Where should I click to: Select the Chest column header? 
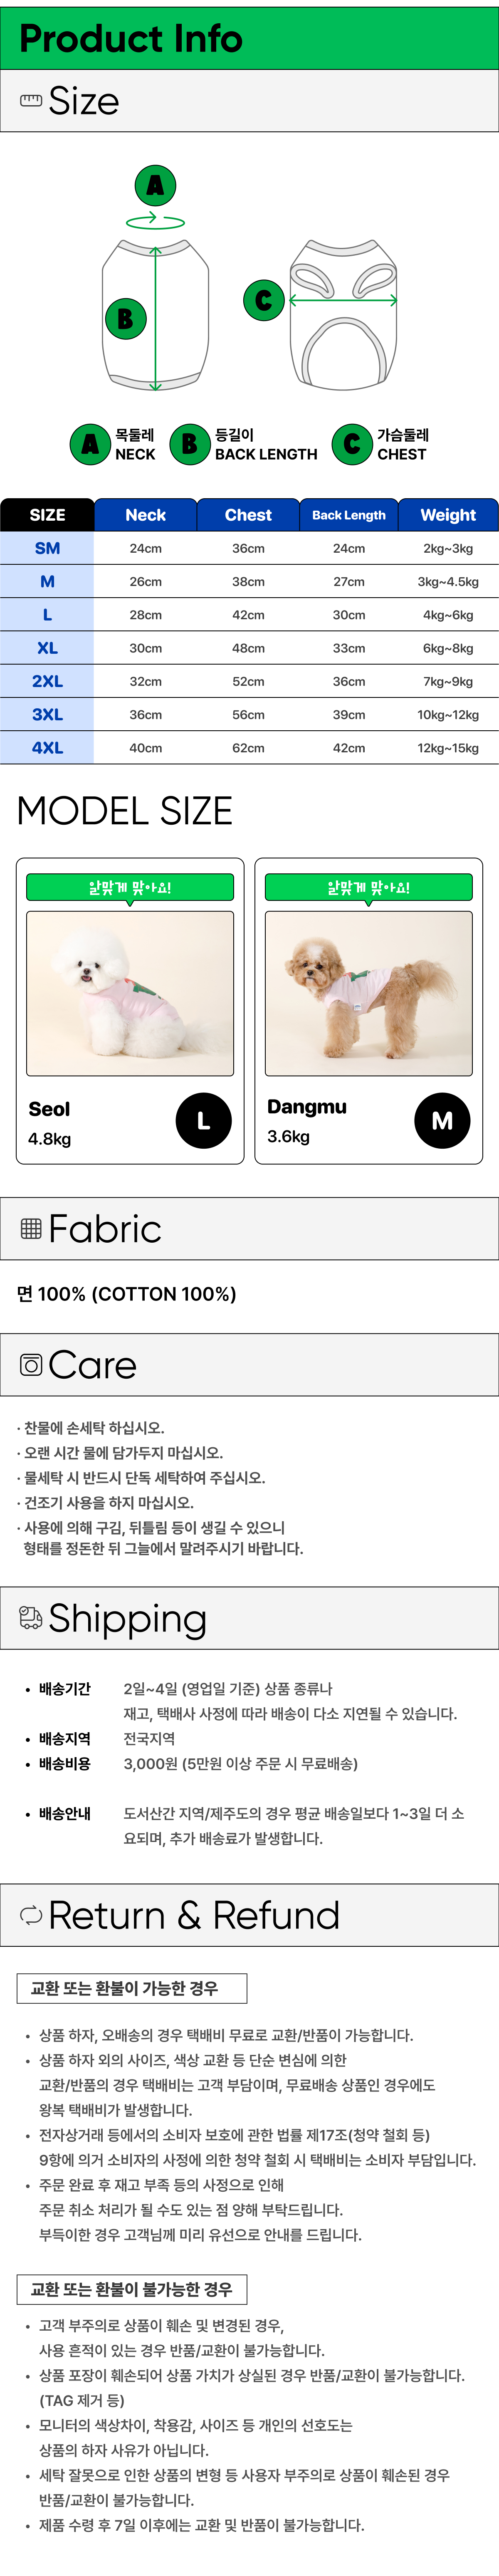point(248,515)
